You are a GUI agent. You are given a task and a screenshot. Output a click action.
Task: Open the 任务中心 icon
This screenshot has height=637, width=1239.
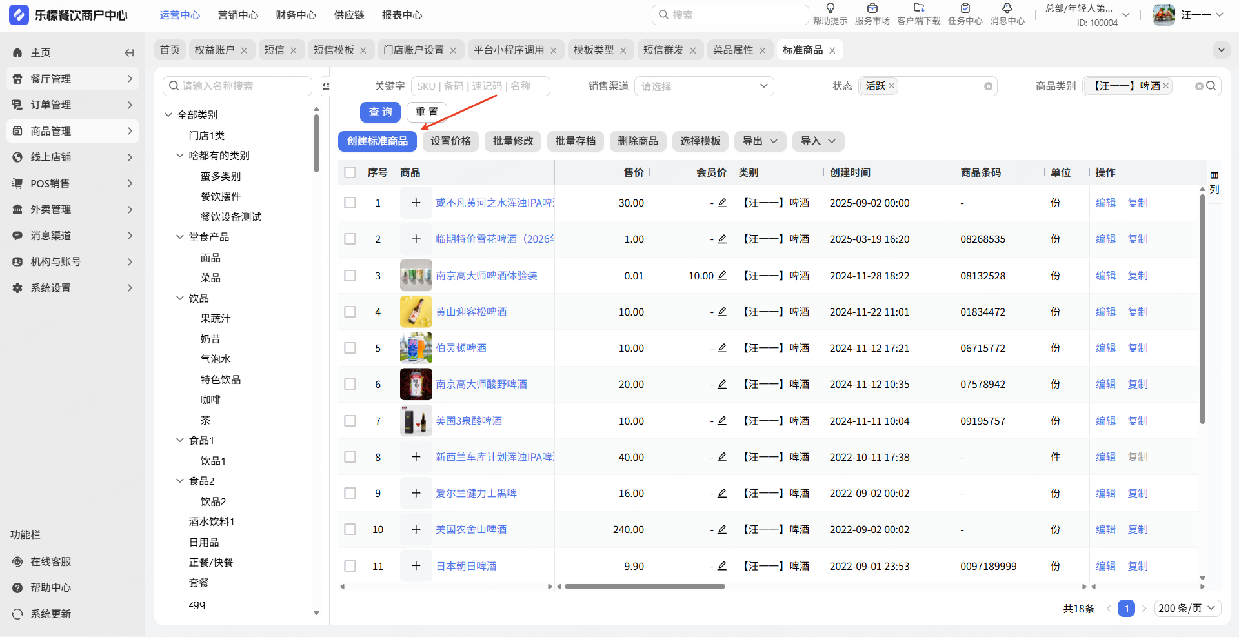pos(965,8)
